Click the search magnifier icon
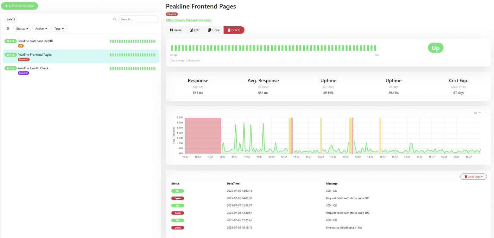 point(114,19)
